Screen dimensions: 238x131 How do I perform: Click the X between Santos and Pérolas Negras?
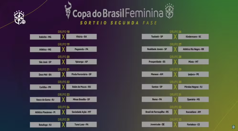pos(175,87)
